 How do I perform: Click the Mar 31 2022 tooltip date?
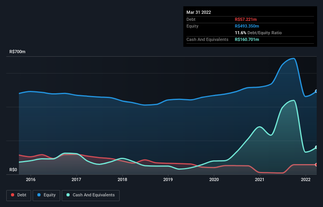point(199,12)
